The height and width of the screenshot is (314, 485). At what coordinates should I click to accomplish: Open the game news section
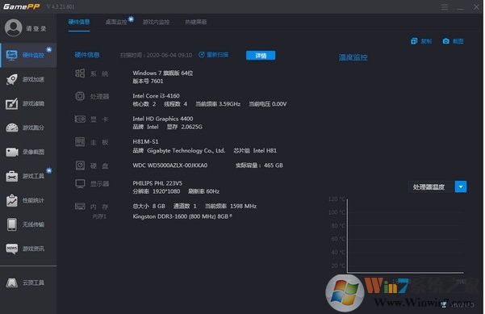point(28,249)
